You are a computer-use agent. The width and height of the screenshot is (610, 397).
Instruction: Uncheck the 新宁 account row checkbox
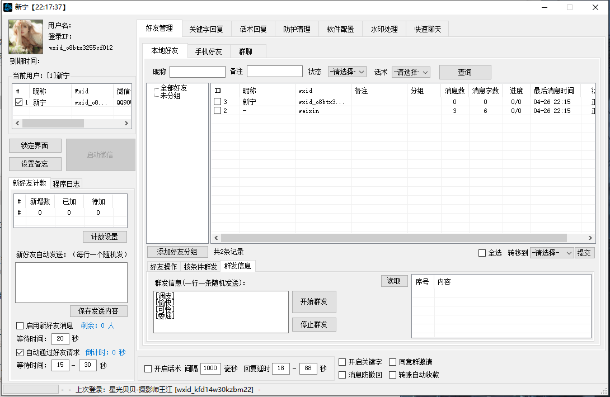18,102
